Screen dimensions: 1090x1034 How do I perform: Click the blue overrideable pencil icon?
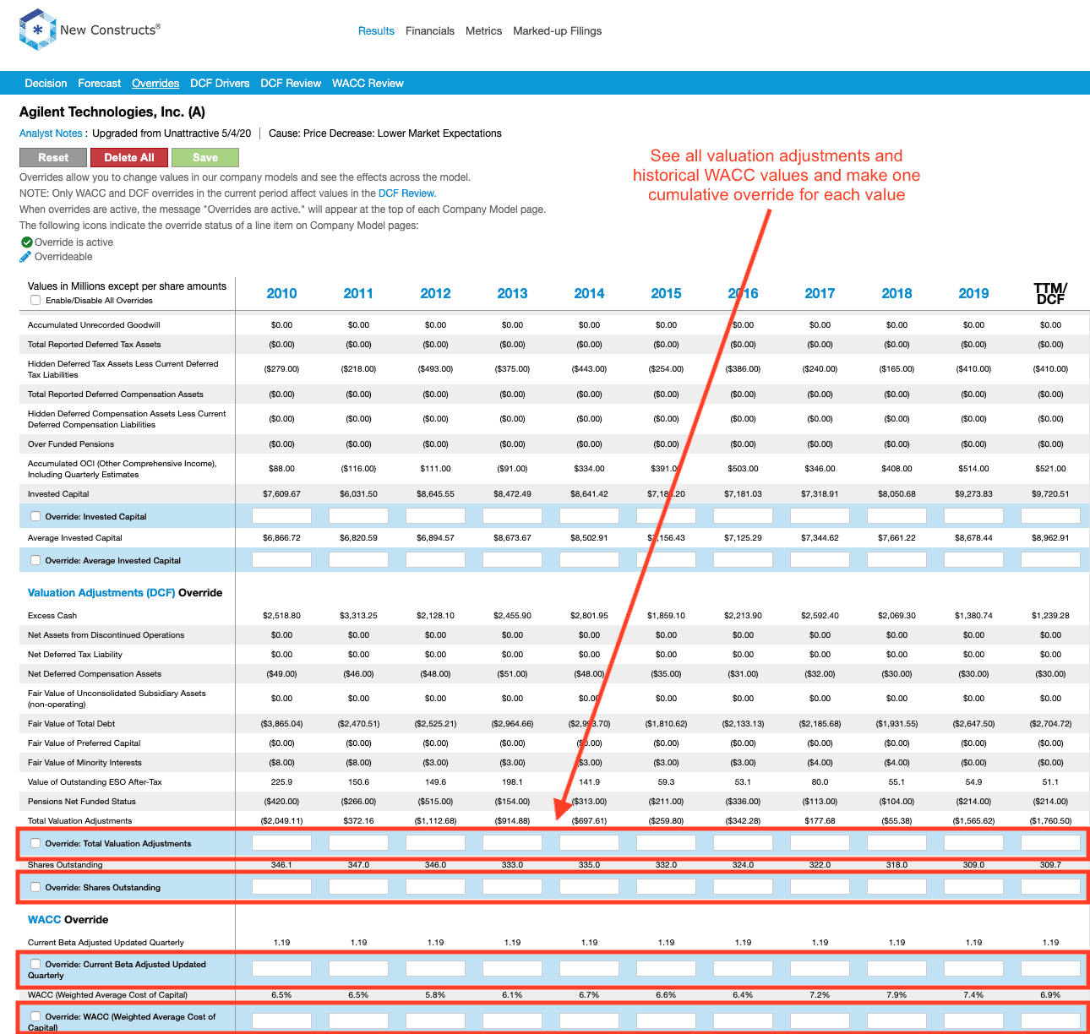pyautogui.click(x=26, y=257)
